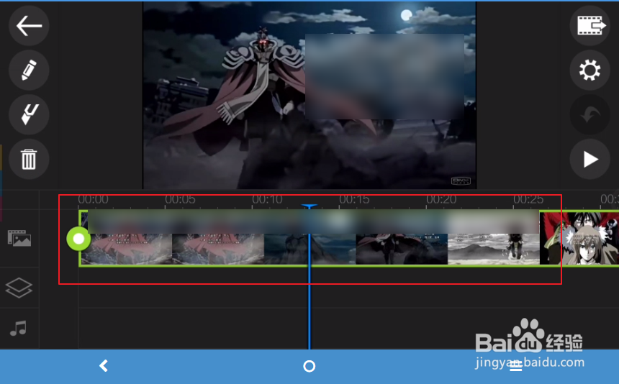Tap the video preview window

[309, 95]
